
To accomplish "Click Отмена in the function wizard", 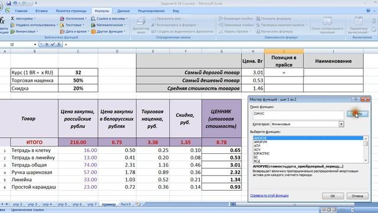I will point(357,196).
